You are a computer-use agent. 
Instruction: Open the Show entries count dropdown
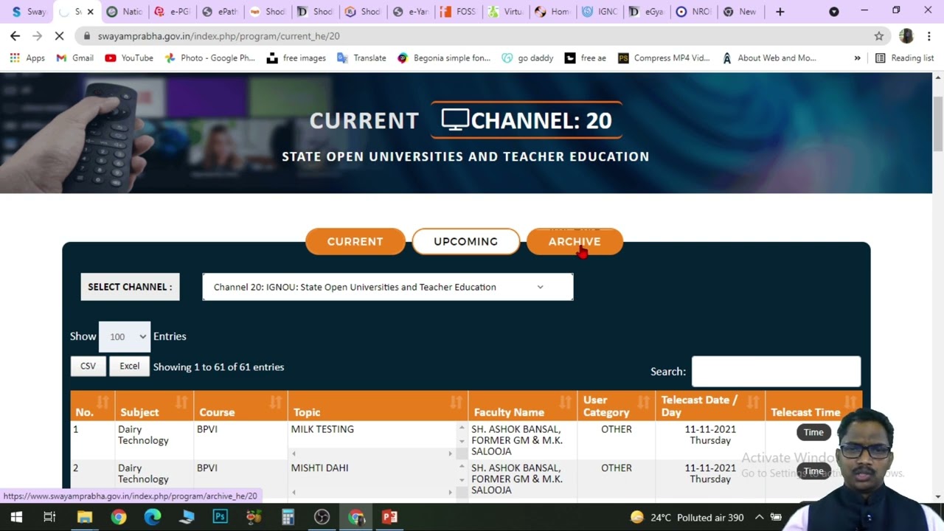coord(125,336)
